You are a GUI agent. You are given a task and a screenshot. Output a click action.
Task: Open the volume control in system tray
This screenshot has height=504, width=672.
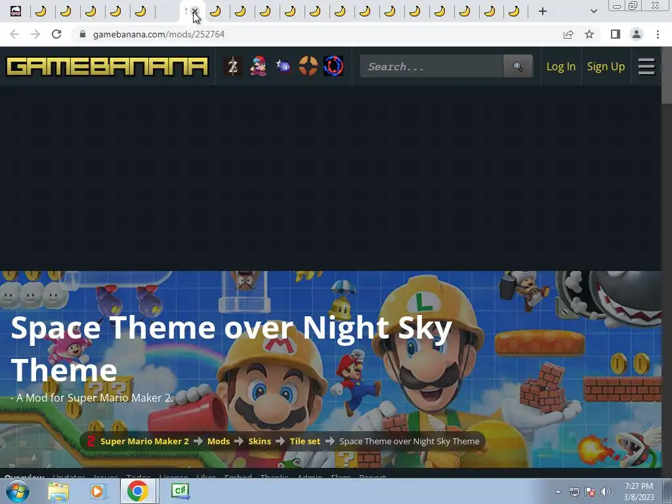coord(606,492)
